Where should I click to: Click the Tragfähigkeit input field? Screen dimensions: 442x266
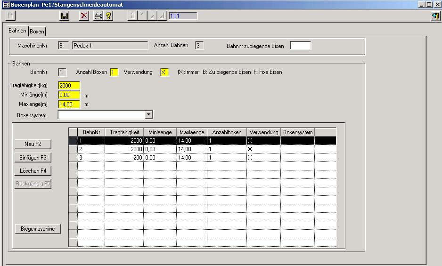[69, 86]
